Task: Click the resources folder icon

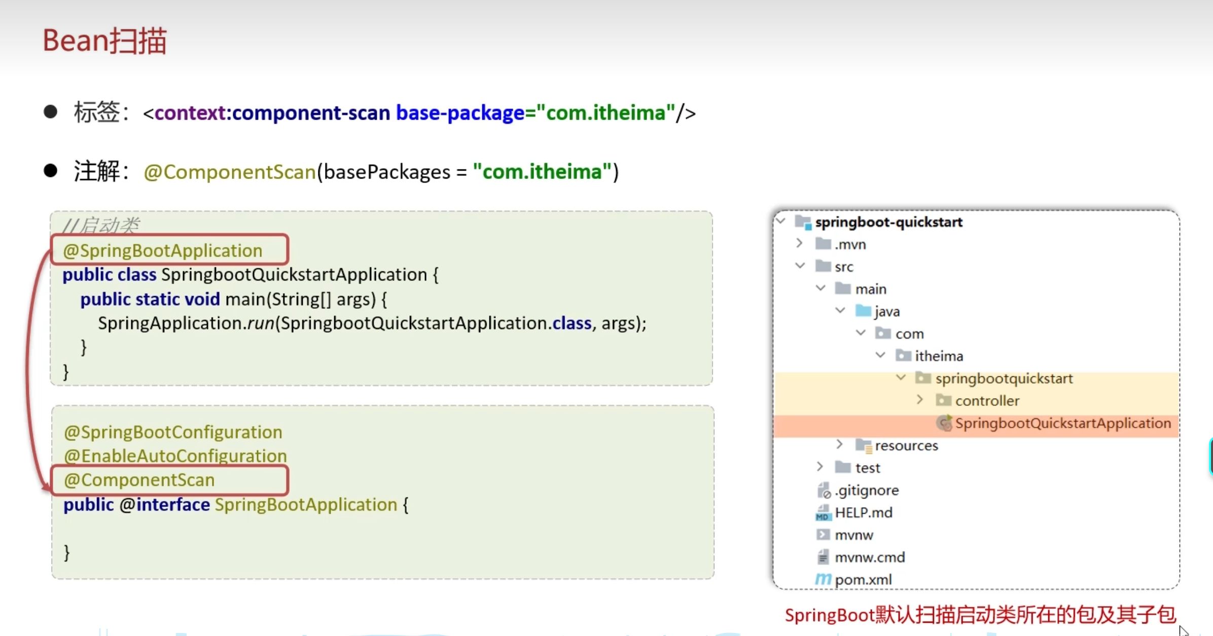Action: (x=863, y=445)
